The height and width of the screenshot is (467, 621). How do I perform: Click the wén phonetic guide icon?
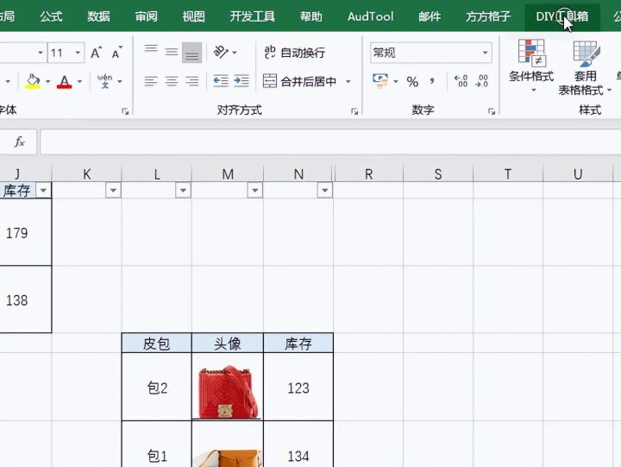[104, 81]
